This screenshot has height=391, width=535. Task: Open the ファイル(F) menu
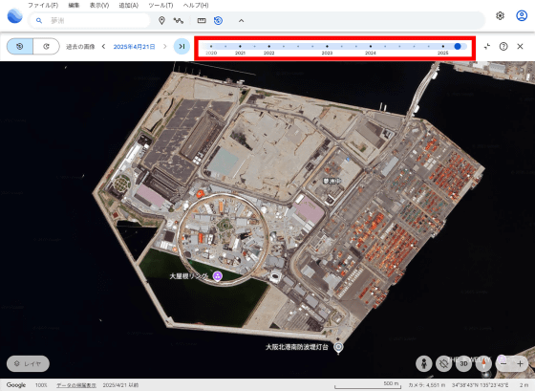pos(43,5)
